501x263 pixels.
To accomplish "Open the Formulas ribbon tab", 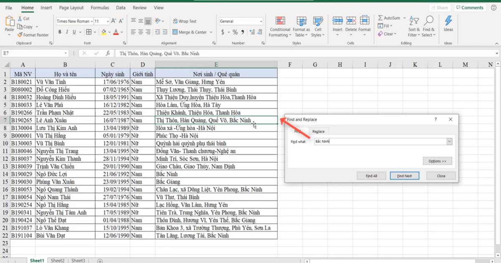I will tap(100, 8).
